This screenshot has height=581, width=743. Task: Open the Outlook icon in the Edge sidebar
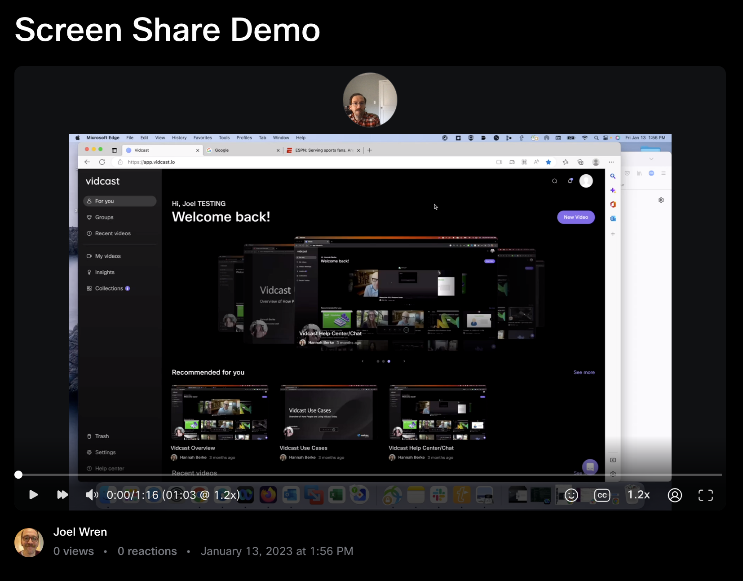click(x=613, y=219)
